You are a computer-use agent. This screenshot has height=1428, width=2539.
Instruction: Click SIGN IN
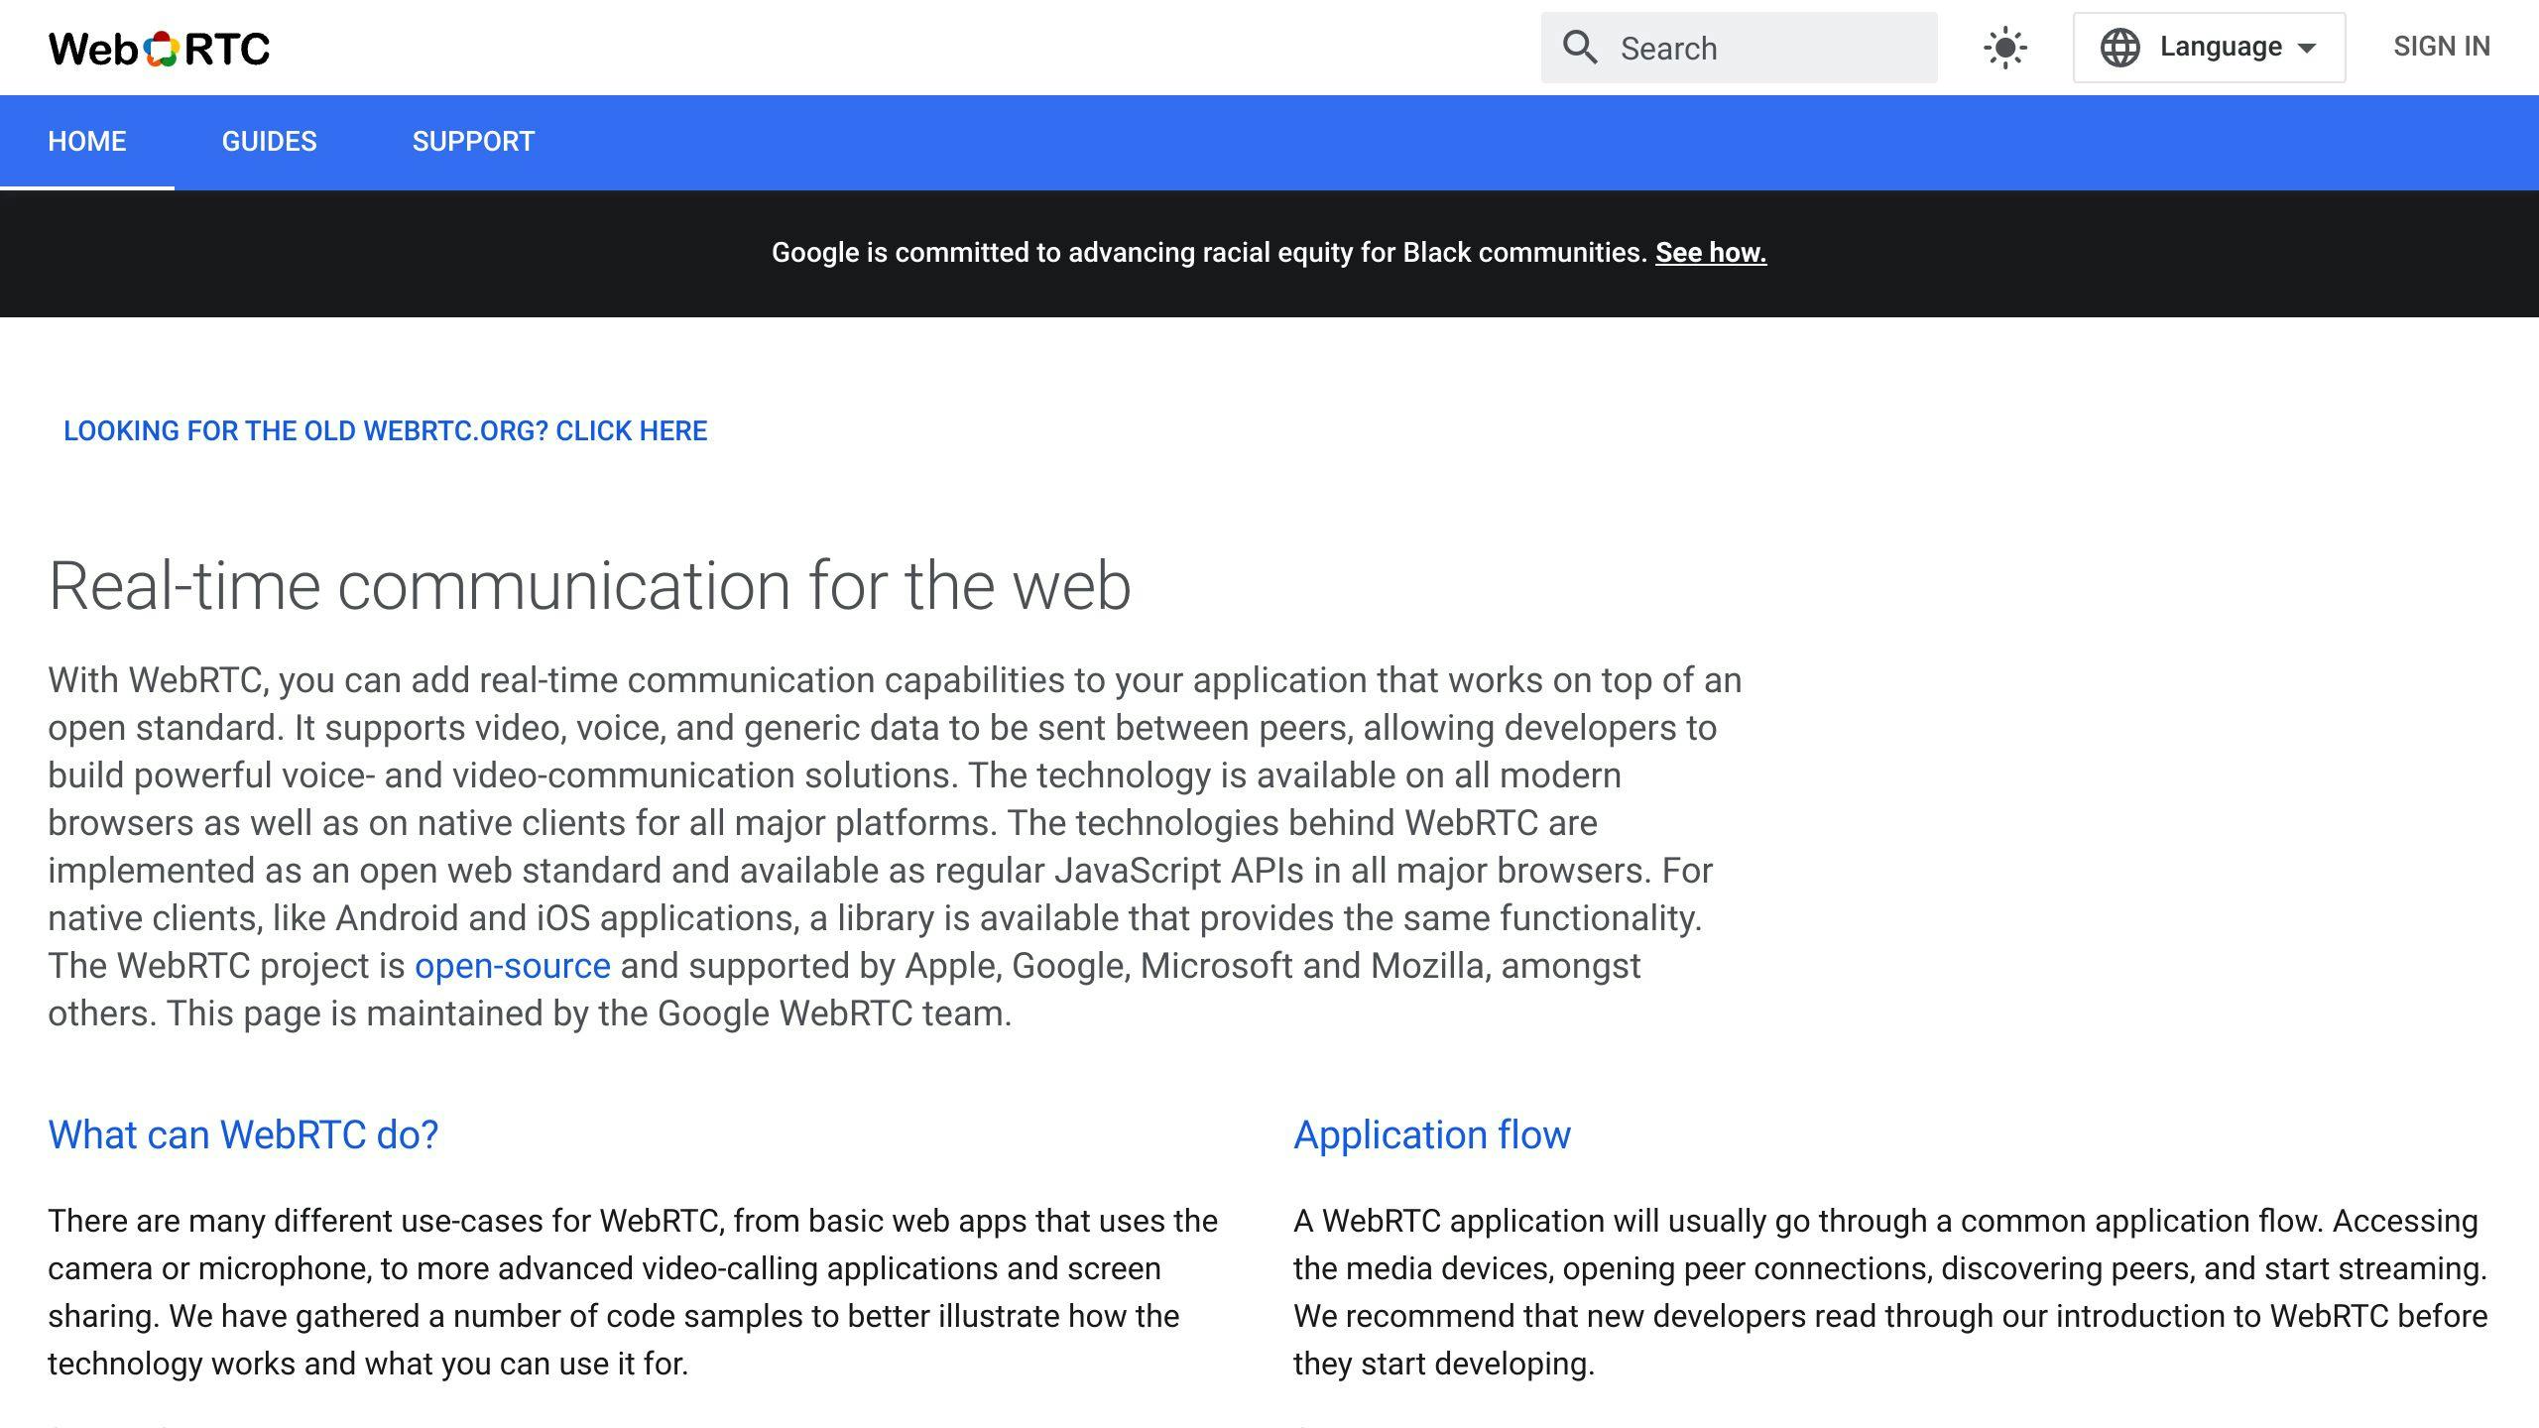pyautogui.click(x=2443, y=46)
